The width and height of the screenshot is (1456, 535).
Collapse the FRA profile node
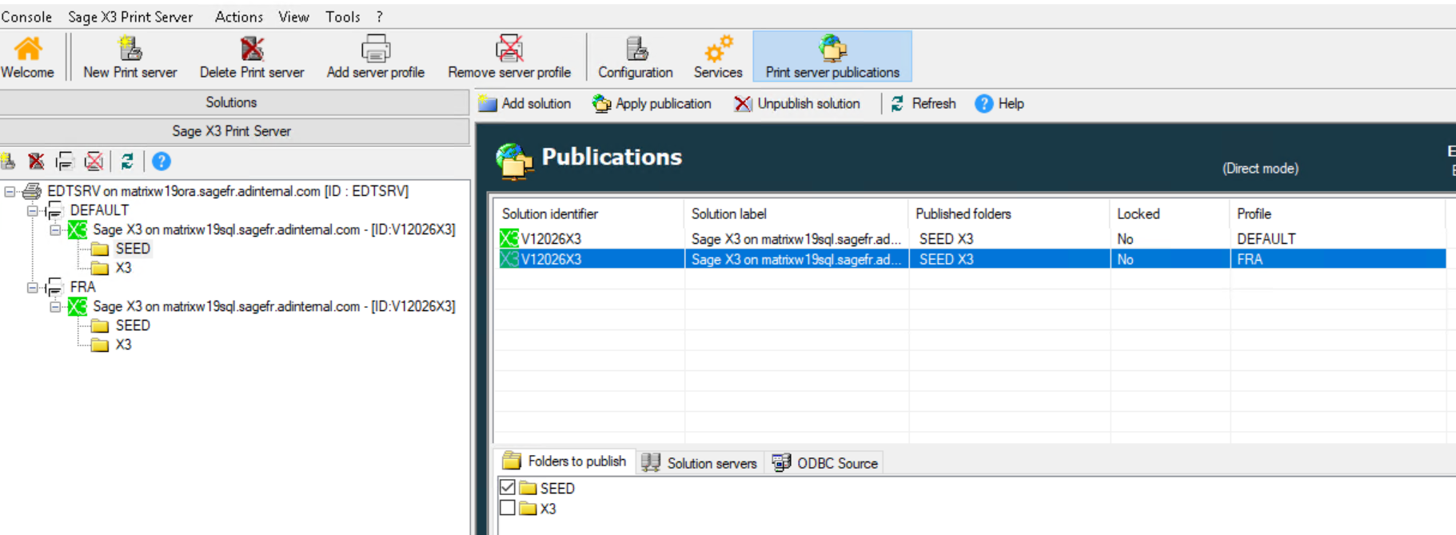coord(32,287)
